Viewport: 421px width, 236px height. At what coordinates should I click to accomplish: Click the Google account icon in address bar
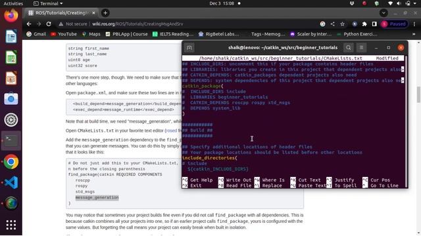coord(322,24)
